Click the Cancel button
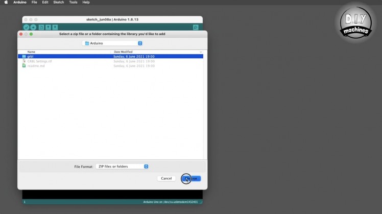The image size is (382, 214). (x=166, y=178)
